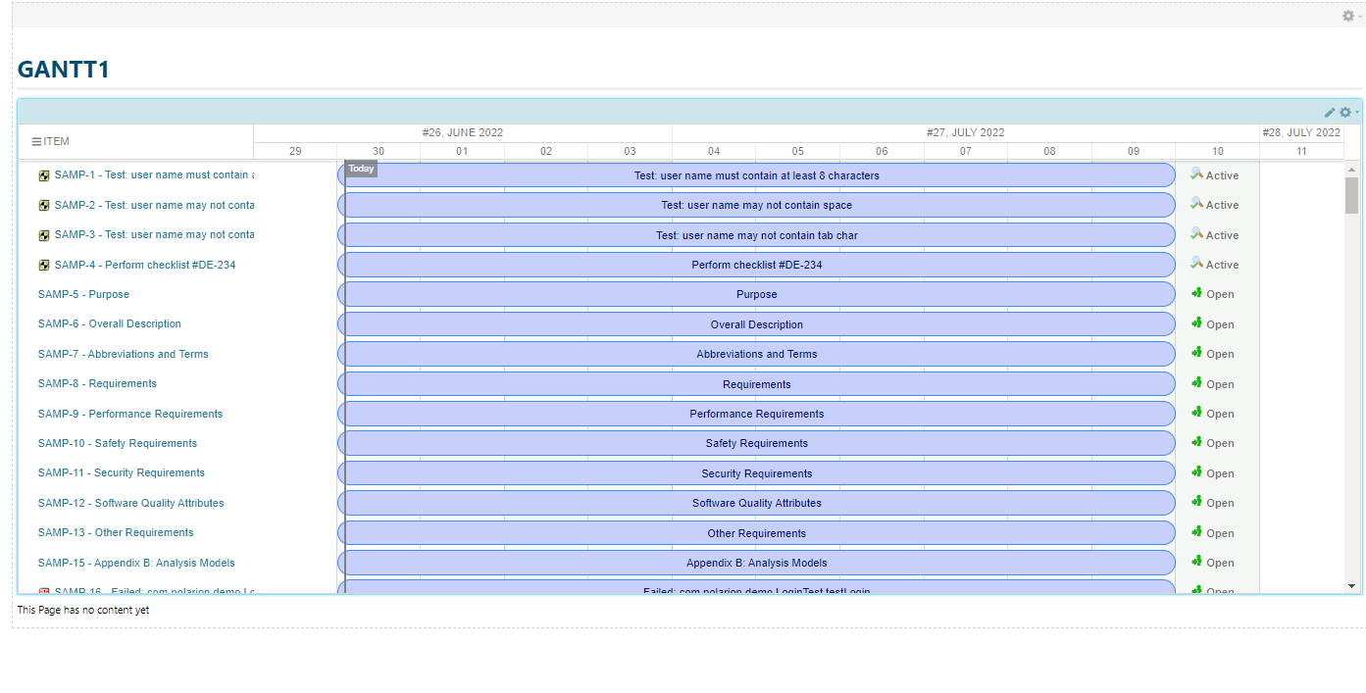The image size is (1366, 693).
Task: Open SAMP-4 Perform checklist #DE-234 link
Action: pyautogui.click(x=145, y=265)
